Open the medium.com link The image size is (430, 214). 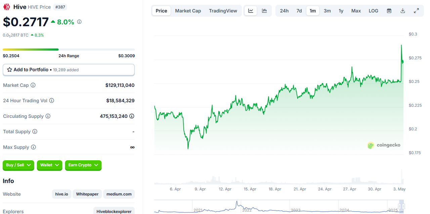coord(119,194)
